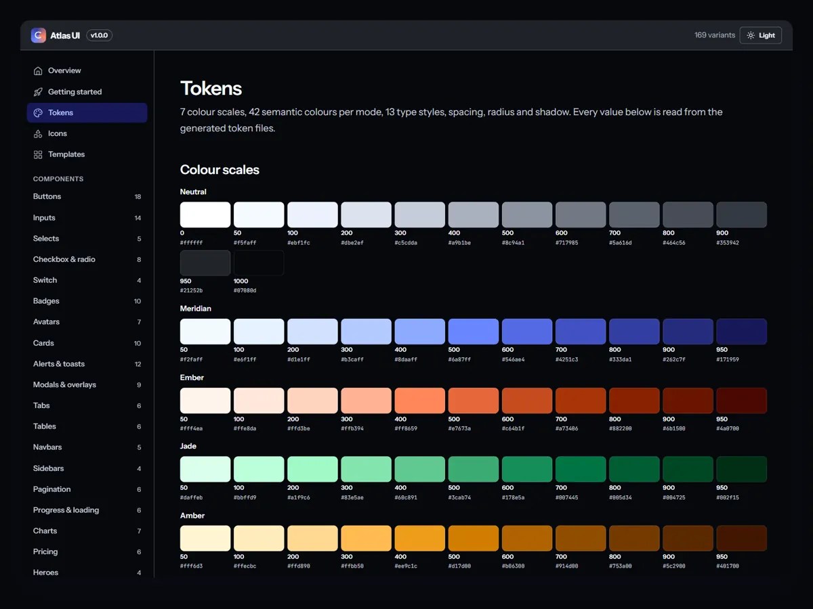Select Amber 500 swatch #d17d00
813x609 pixels.
coord(474,538)
